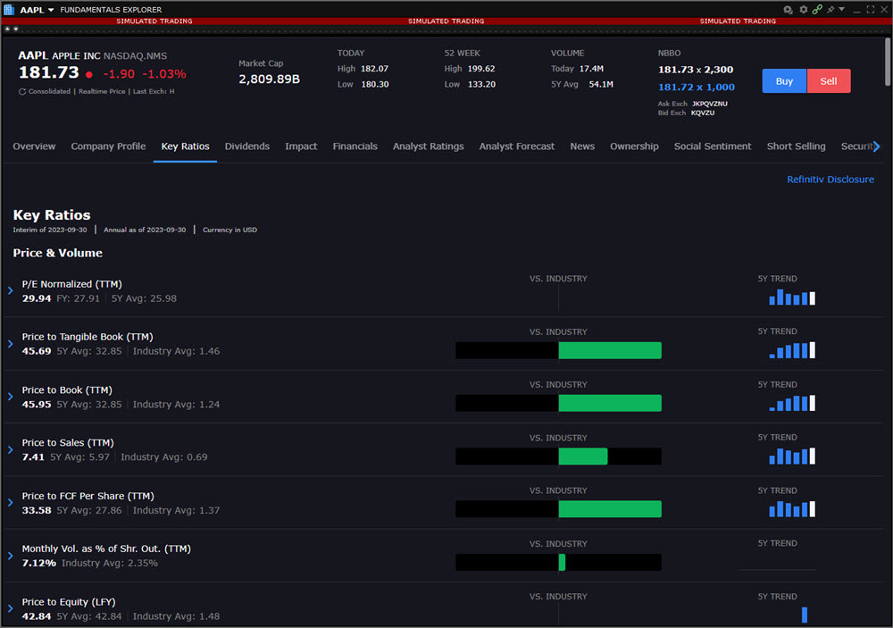Go to the Short Selling tab
The image size is (893, 628).
(796, 147)
